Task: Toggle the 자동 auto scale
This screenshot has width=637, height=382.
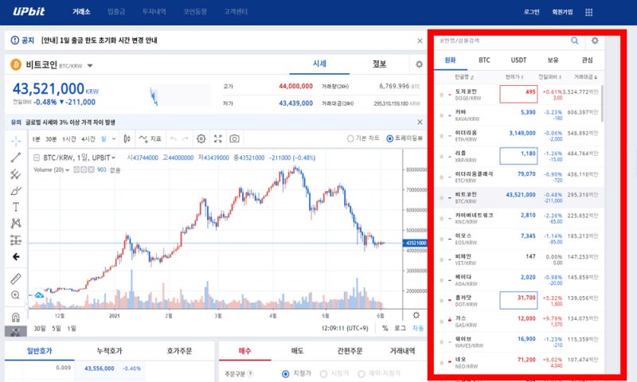Action: pyautogui.click(x=418, y=329)
